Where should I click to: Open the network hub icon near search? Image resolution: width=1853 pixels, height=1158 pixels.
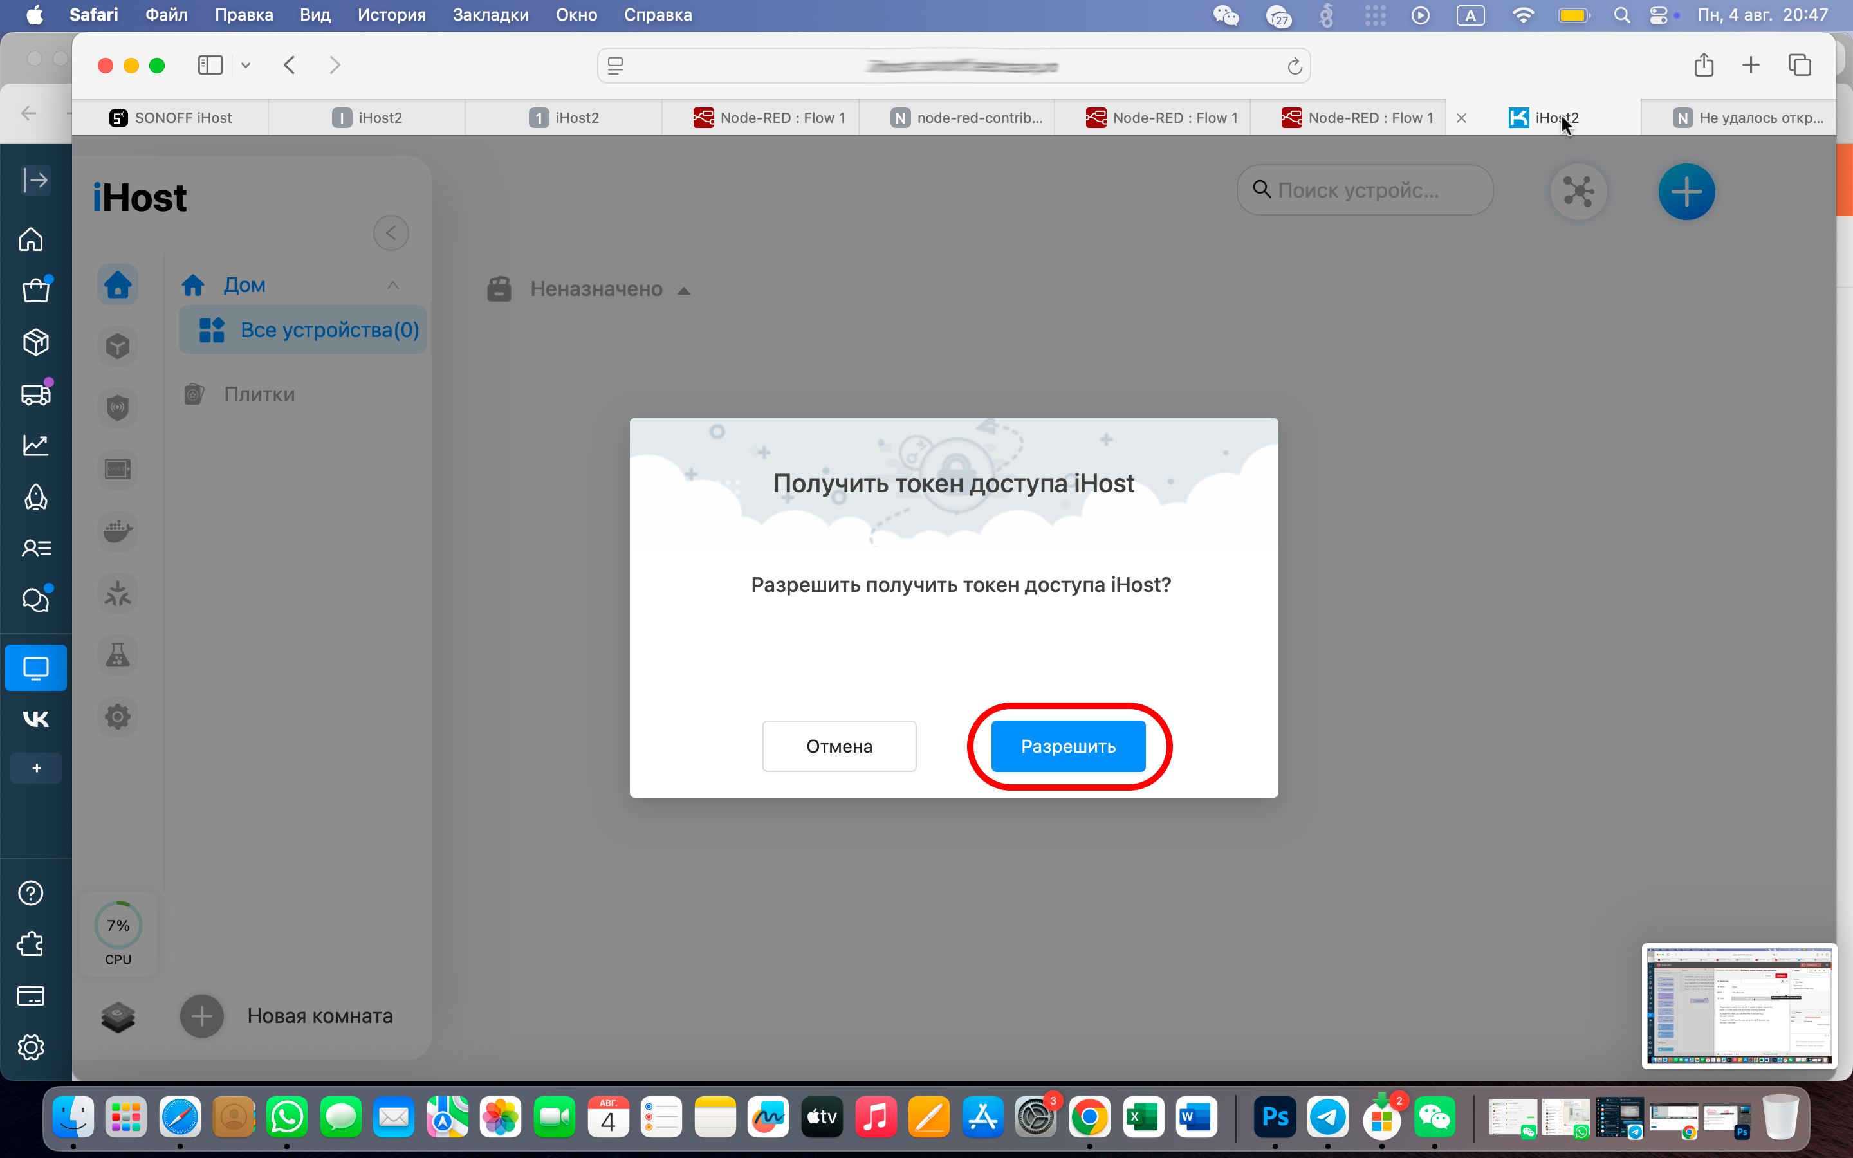point(1578,192)
